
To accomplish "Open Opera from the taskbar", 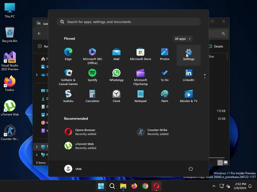I will coord(156,186).
